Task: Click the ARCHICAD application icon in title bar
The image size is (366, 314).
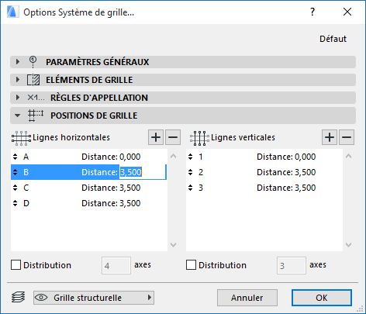Action: click(12, 12)
